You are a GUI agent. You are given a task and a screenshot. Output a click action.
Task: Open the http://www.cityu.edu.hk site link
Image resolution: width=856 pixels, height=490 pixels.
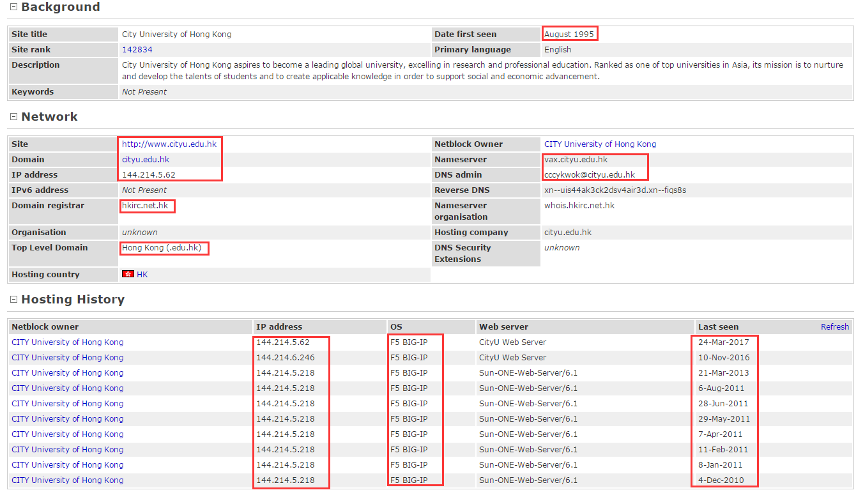pyautogui.click(x=169, y=144)
